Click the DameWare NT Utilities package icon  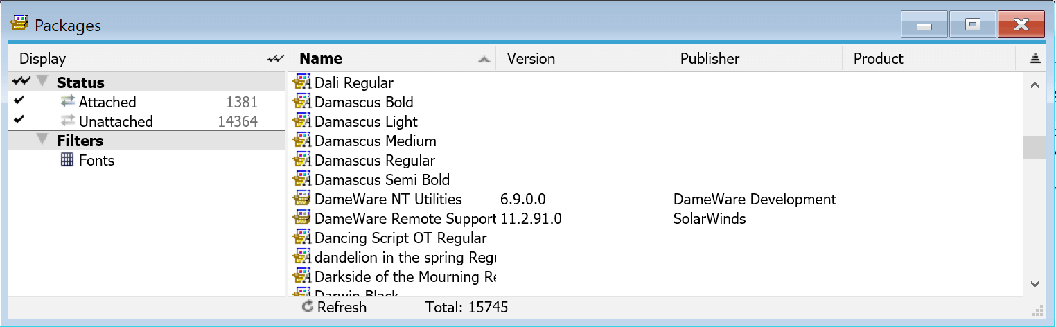pos(302,200)
